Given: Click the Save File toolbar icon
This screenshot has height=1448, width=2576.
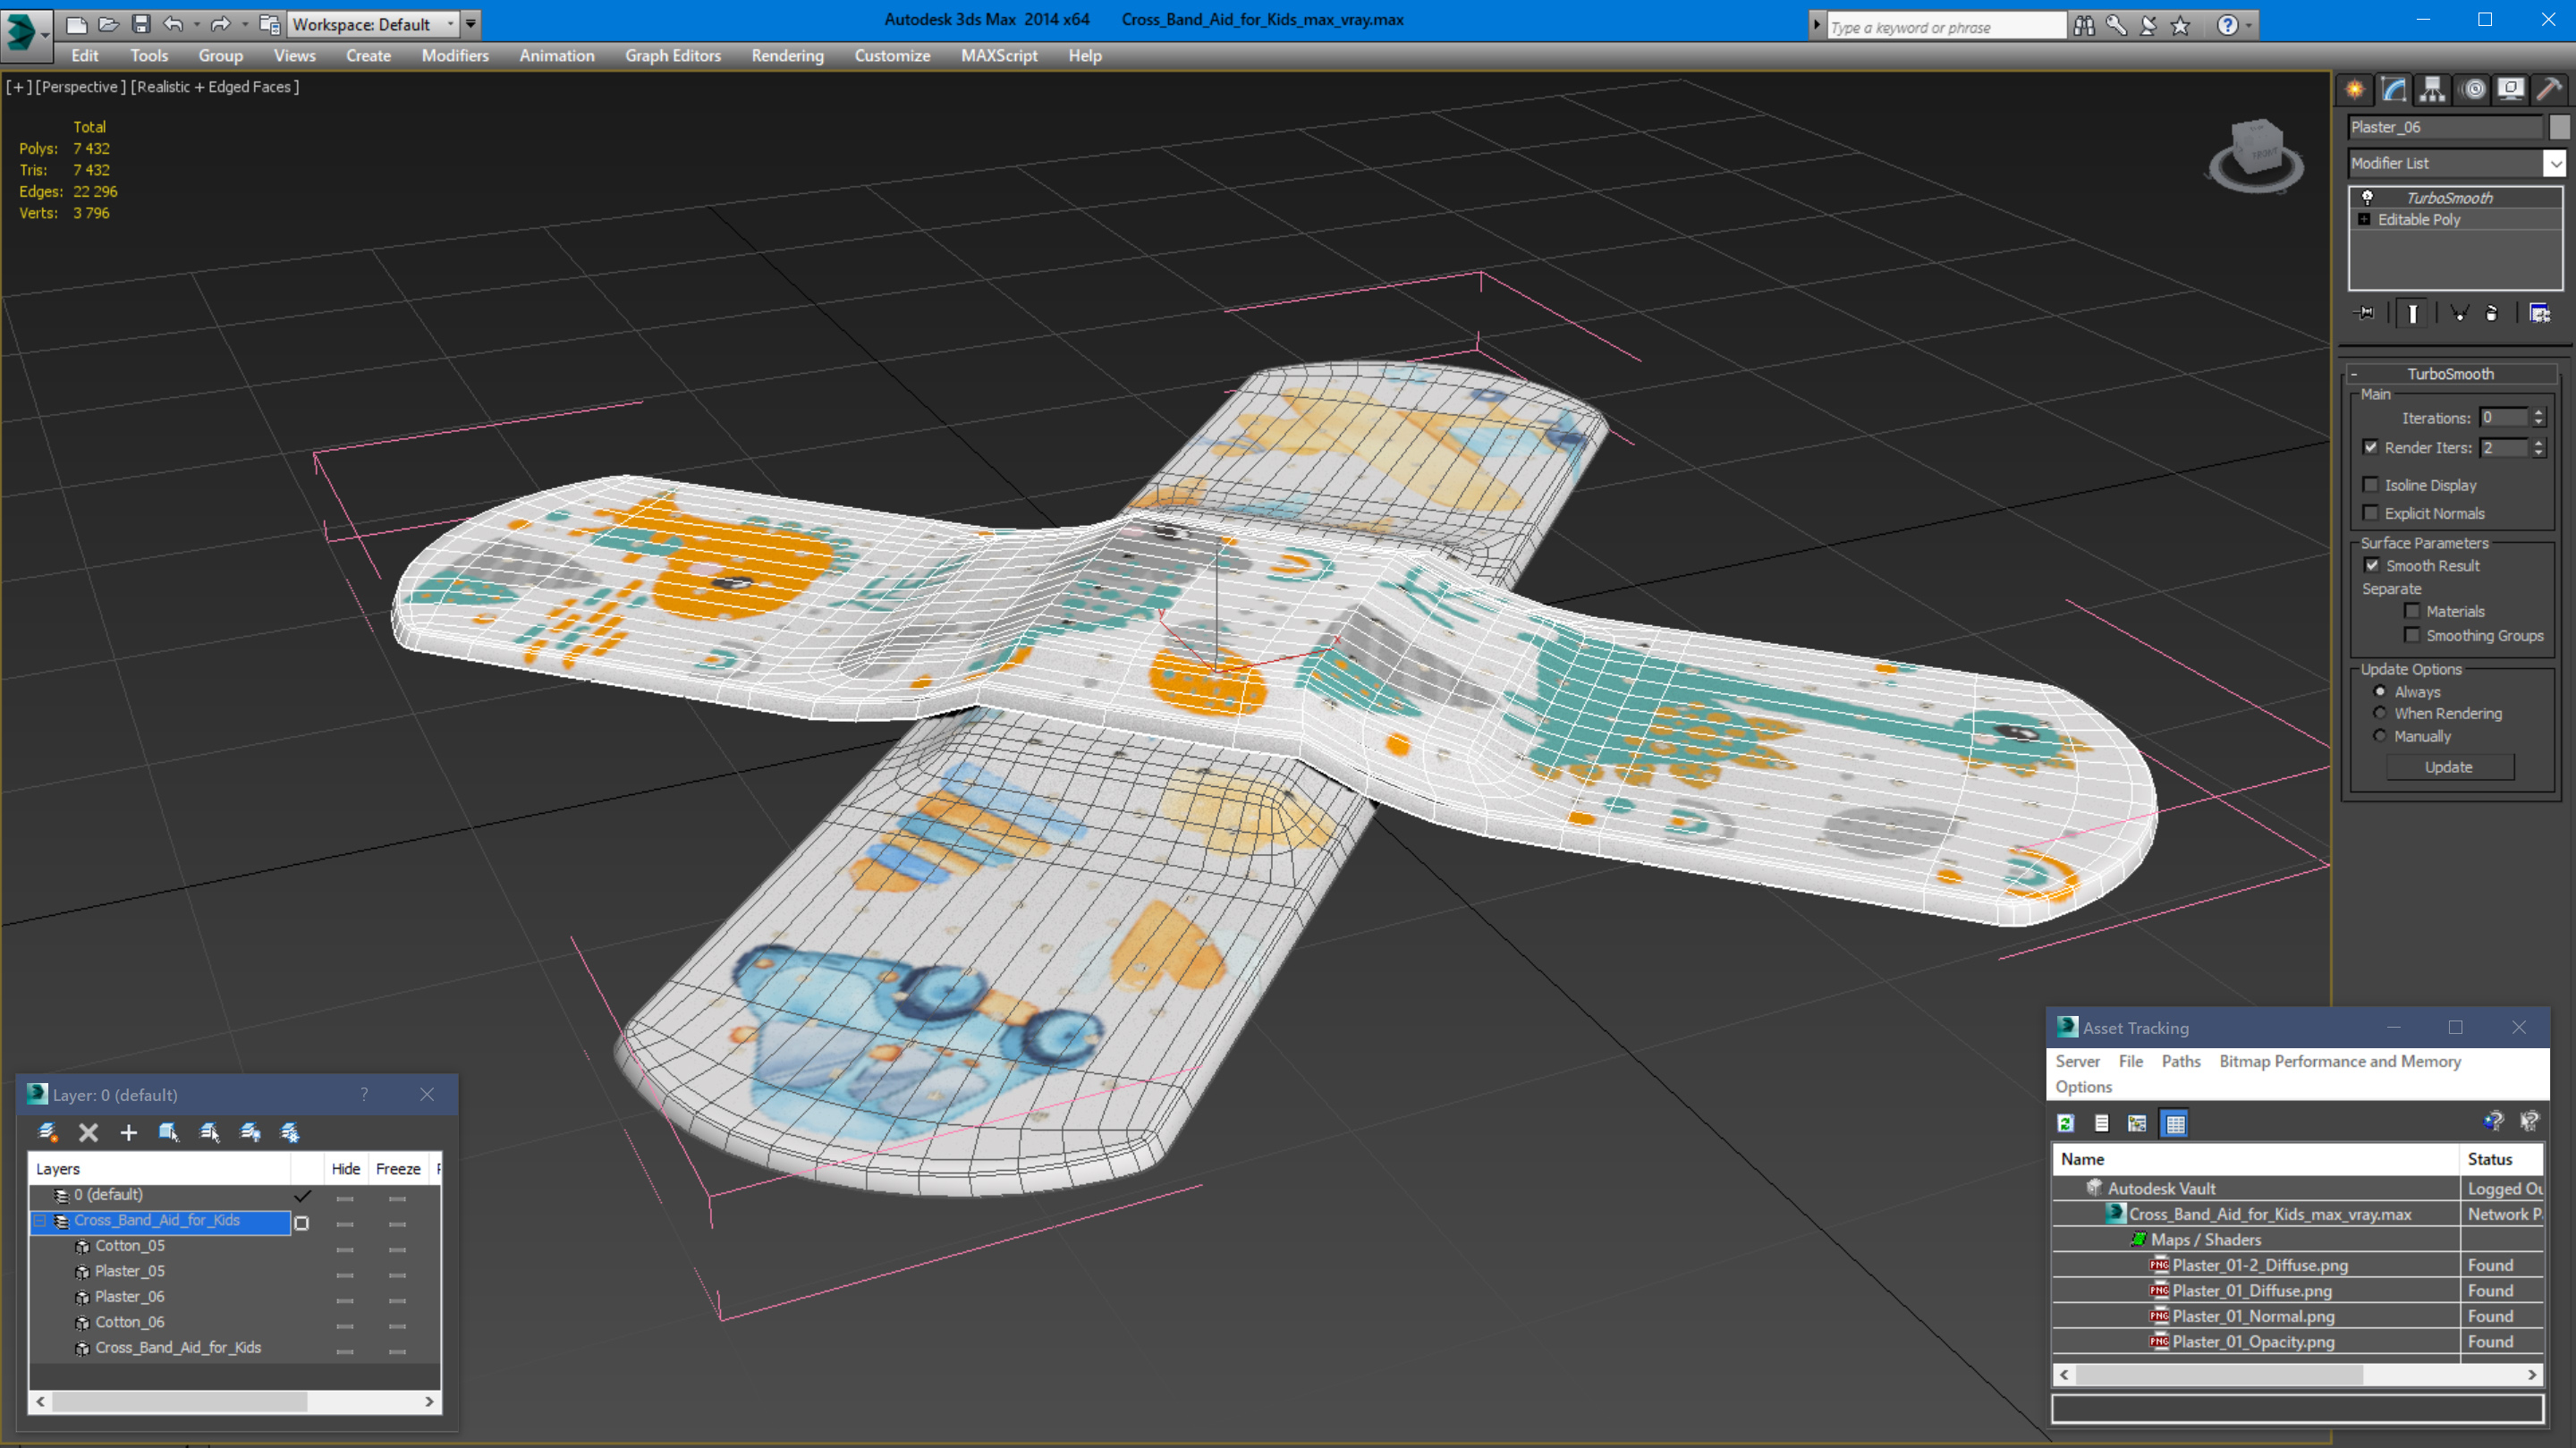Looking at the screenshot, I should pyautogui.click(x=141, y=23).
